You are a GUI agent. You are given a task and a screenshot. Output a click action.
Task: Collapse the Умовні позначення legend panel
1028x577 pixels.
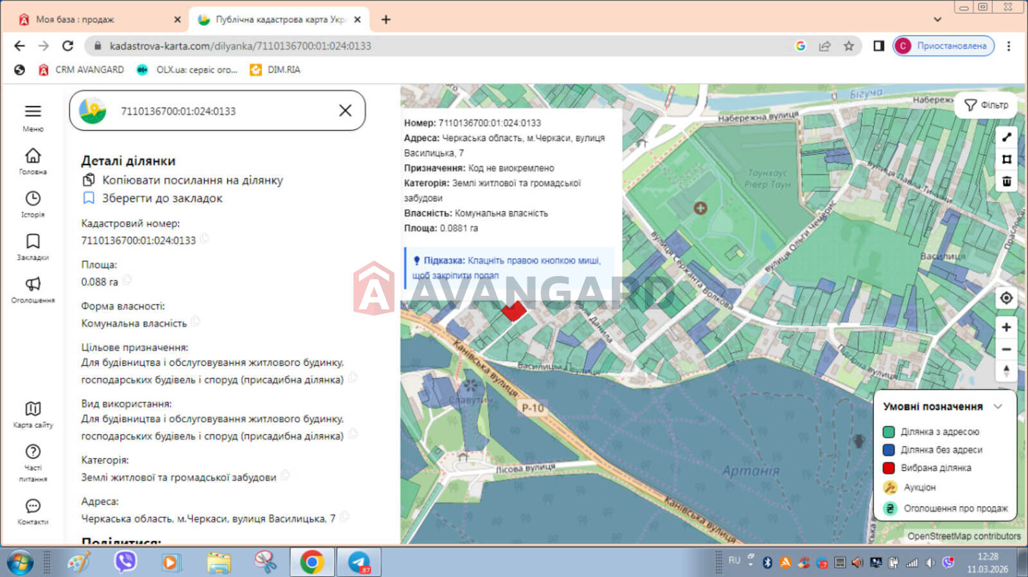point(998,406)
